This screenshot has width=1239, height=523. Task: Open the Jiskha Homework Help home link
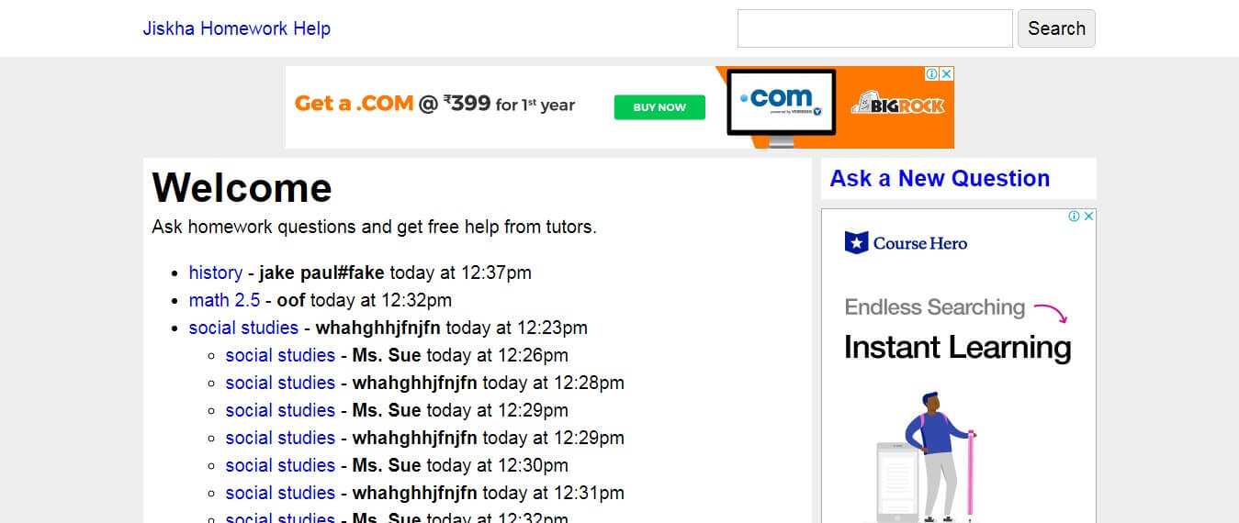tap(236, 28)
